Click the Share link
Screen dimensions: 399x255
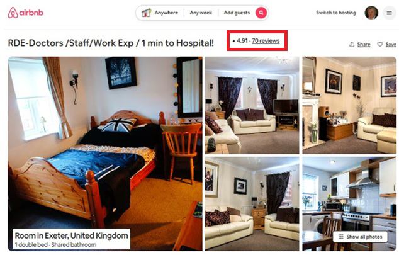tap(364, 45)
